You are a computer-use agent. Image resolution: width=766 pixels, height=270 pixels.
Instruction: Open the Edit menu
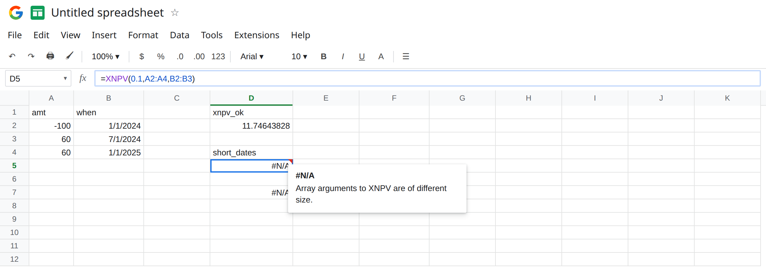click(41, 35)
